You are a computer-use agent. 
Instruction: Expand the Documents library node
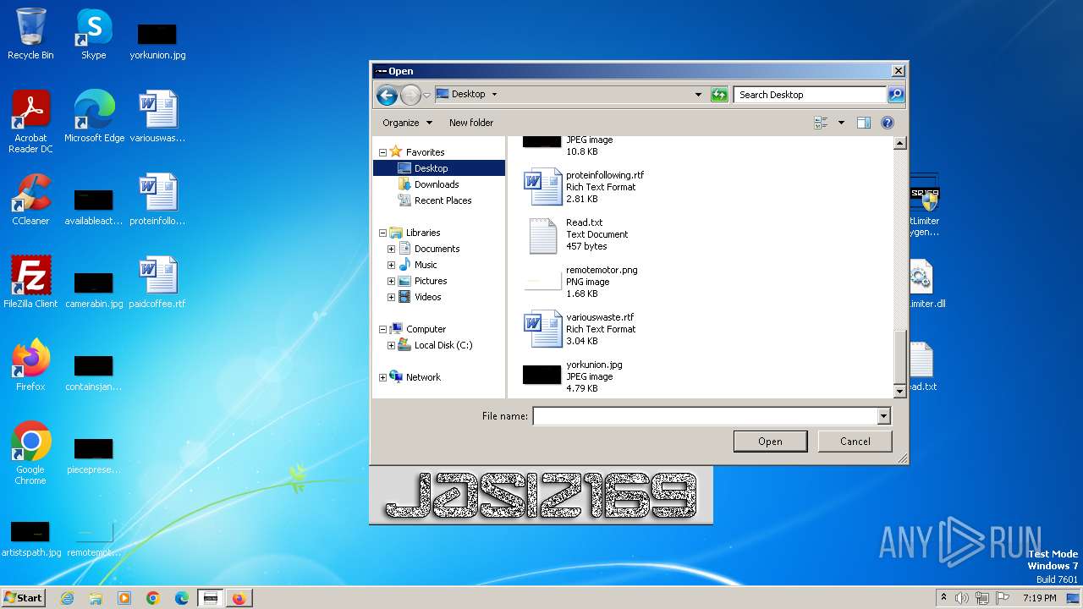coord(391,250)
